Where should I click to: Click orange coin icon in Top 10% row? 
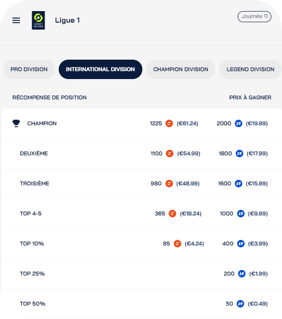(x=178, y=244)
